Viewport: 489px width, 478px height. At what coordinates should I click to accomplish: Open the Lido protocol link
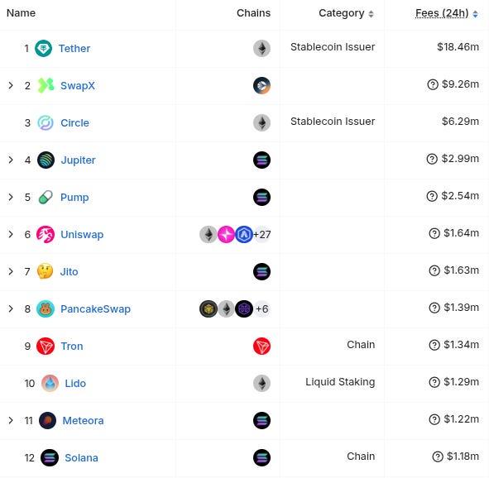(75, 383)
